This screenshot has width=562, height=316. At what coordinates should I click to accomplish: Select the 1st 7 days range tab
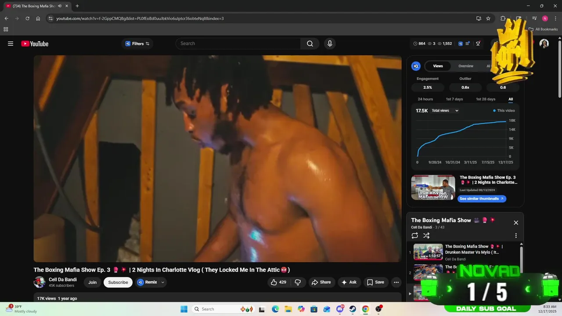[x=454, y=99]
